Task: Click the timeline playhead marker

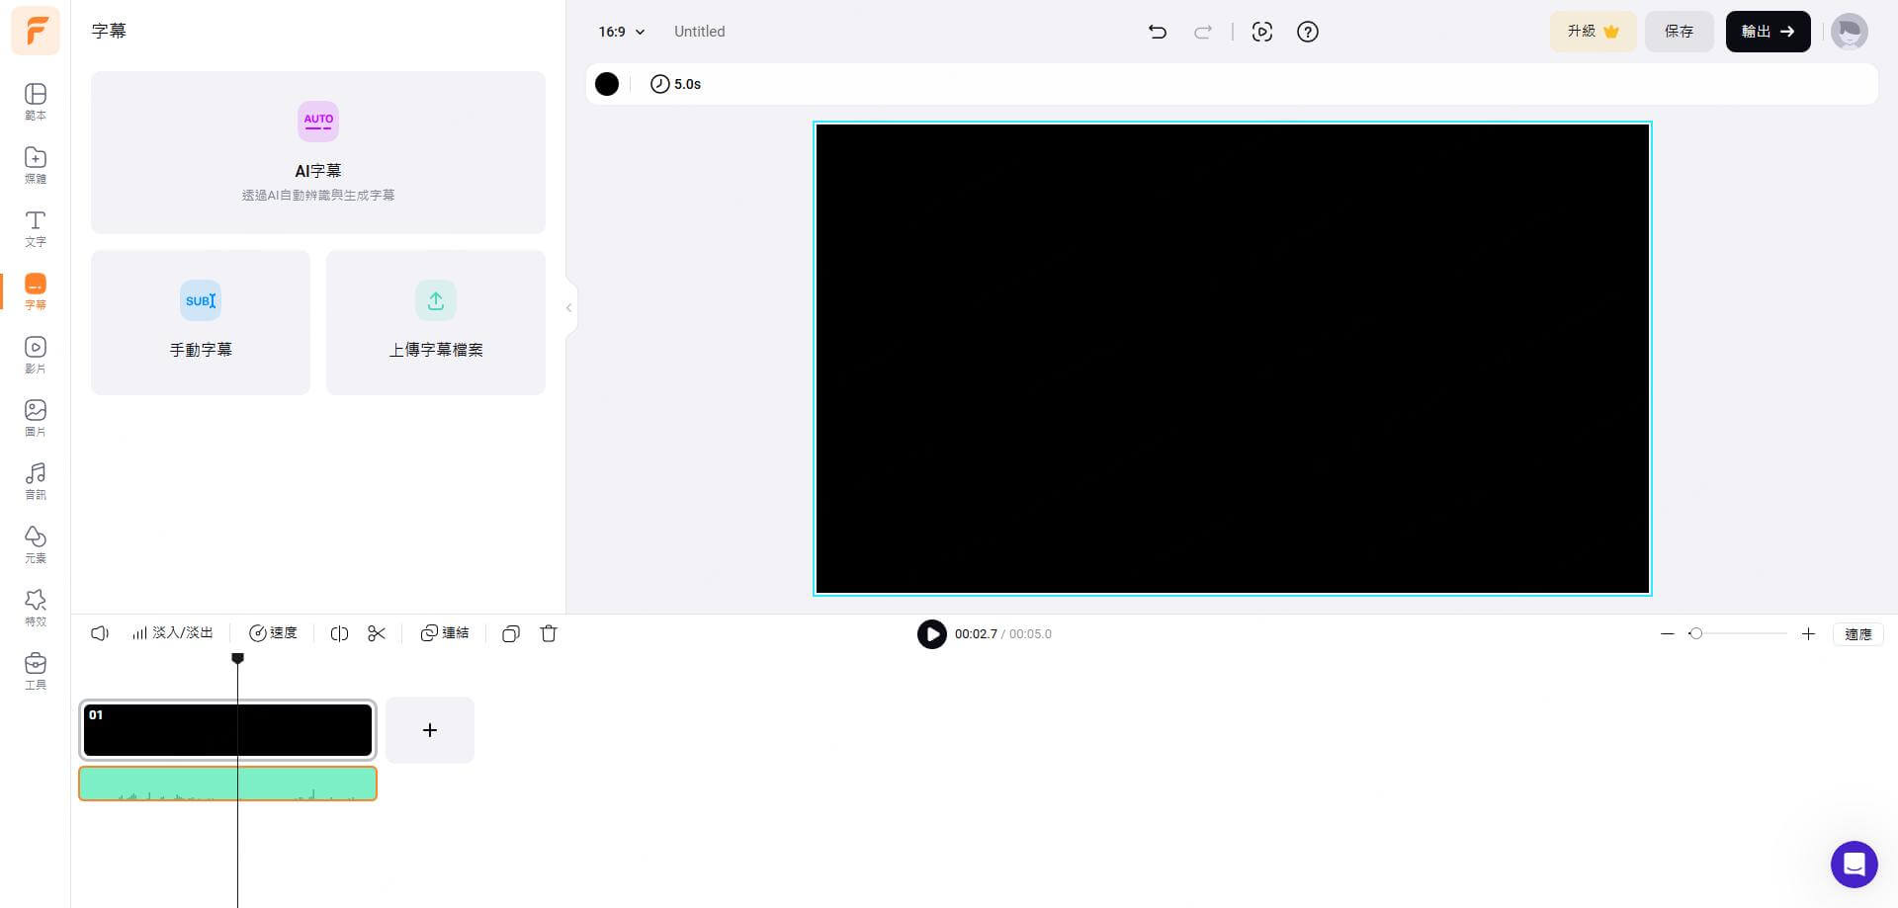Action: click(x=237, y=658)
